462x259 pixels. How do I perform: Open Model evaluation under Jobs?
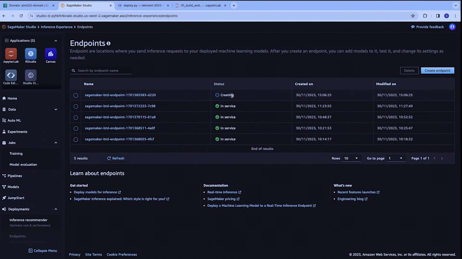point(23,165)
